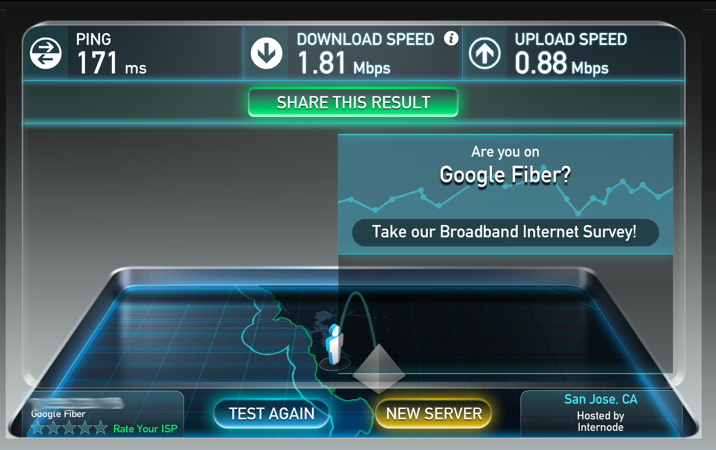
Task: Click the Google Fiber ISP name
Action: [58, 414]
